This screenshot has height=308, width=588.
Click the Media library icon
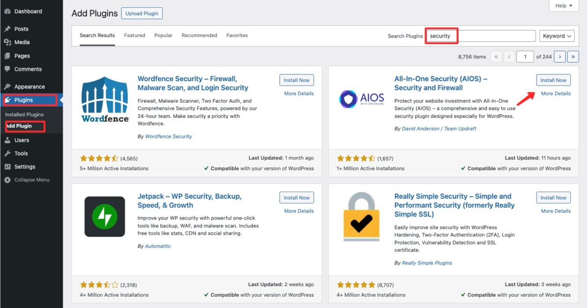7,43
